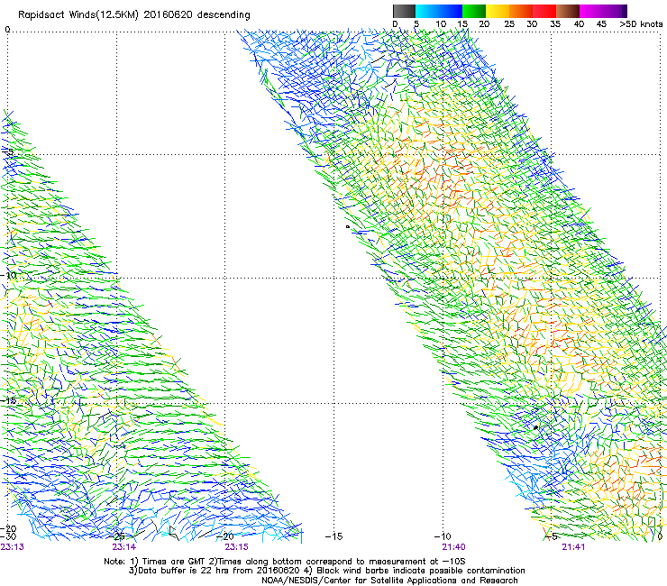
Task: Click the '-15' latitude label on left axis
Action: (8, 400)
